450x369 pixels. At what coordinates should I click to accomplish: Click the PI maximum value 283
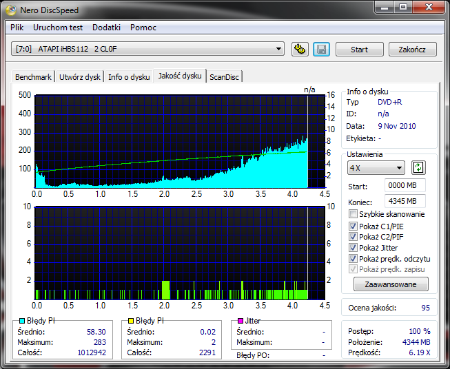pyautogui.click(x=100, y=342)
